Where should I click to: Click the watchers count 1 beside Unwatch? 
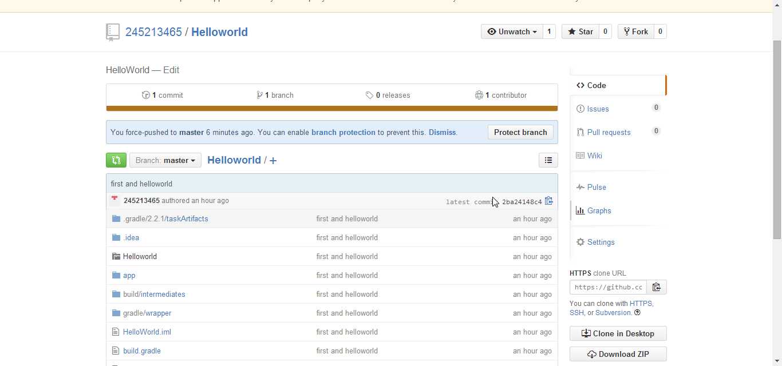click(549, 31)
